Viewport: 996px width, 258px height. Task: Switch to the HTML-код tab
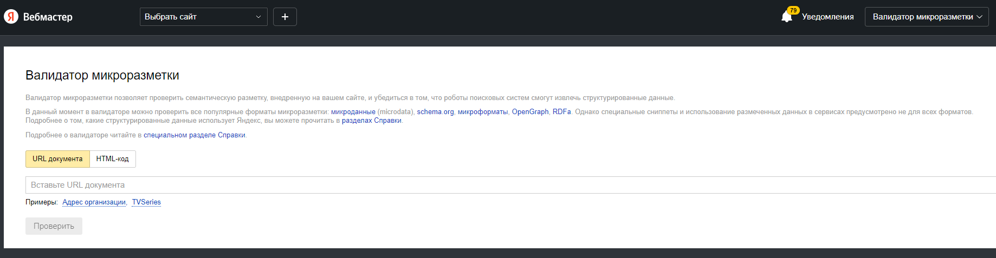[x=113, y=159]
